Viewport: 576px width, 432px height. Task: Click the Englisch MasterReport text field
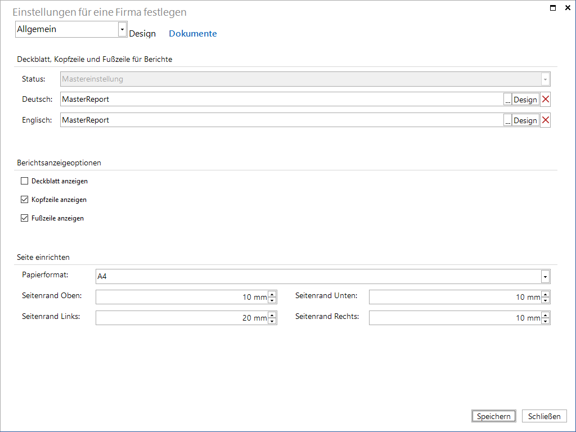tap(282, 120)
